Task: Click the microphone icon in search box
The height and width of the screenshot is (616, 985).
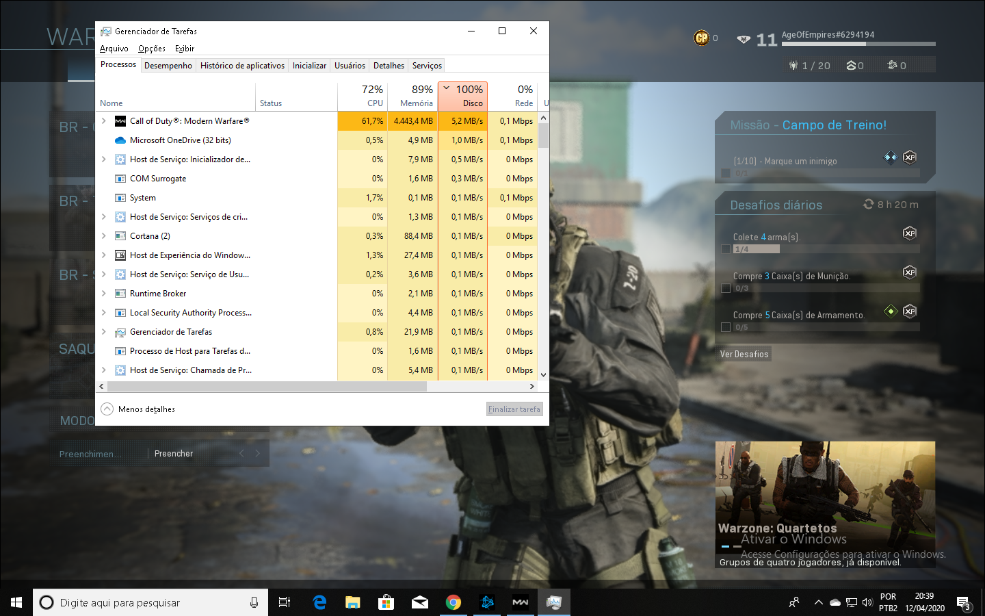Action: click(254, 602)
